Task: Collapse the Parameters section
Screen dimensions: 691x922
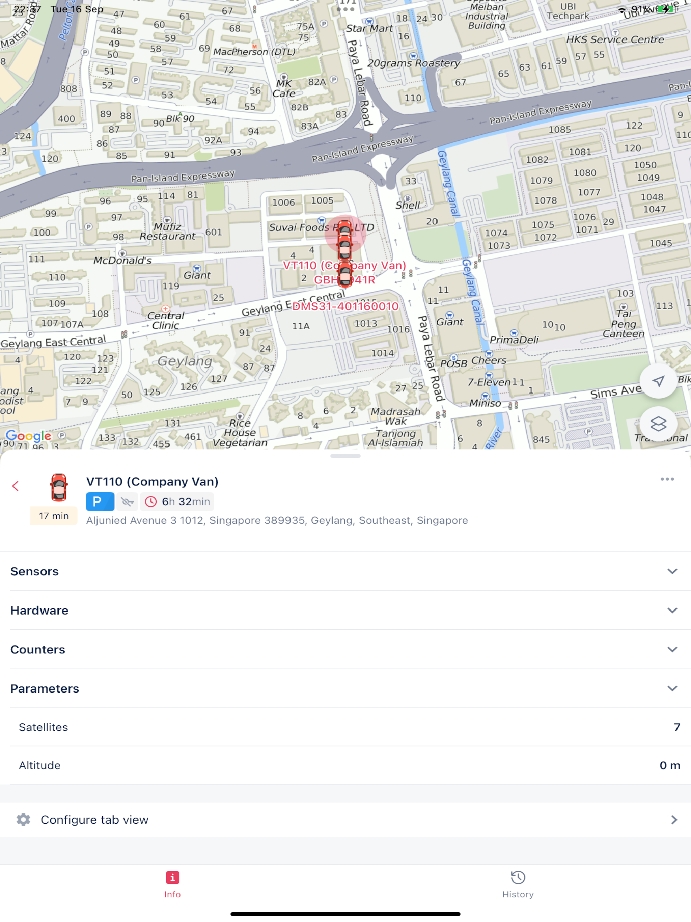Action: point(345,688)
